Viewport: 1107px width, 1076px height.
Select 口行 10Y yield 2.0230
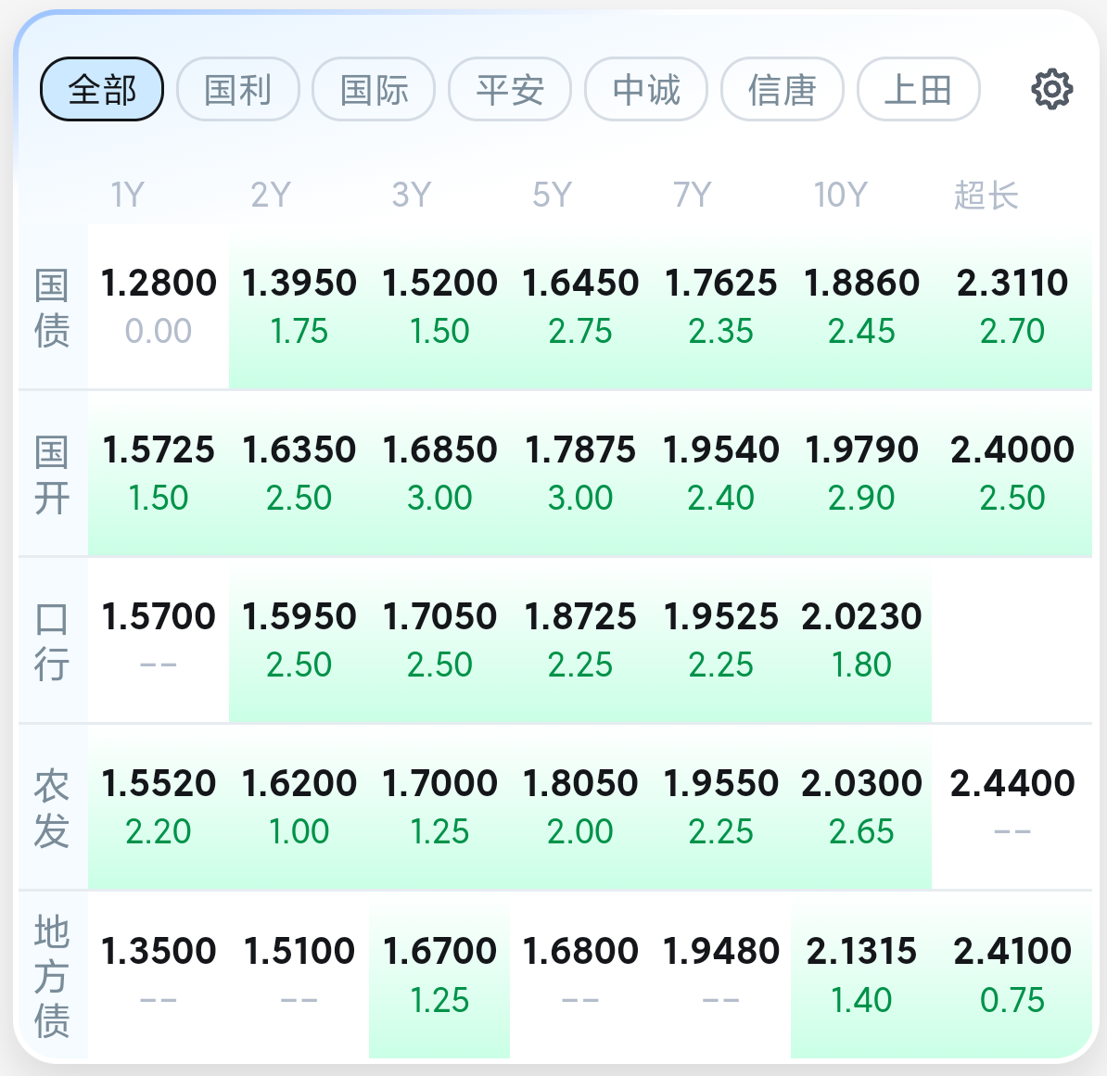coord(861,639)
